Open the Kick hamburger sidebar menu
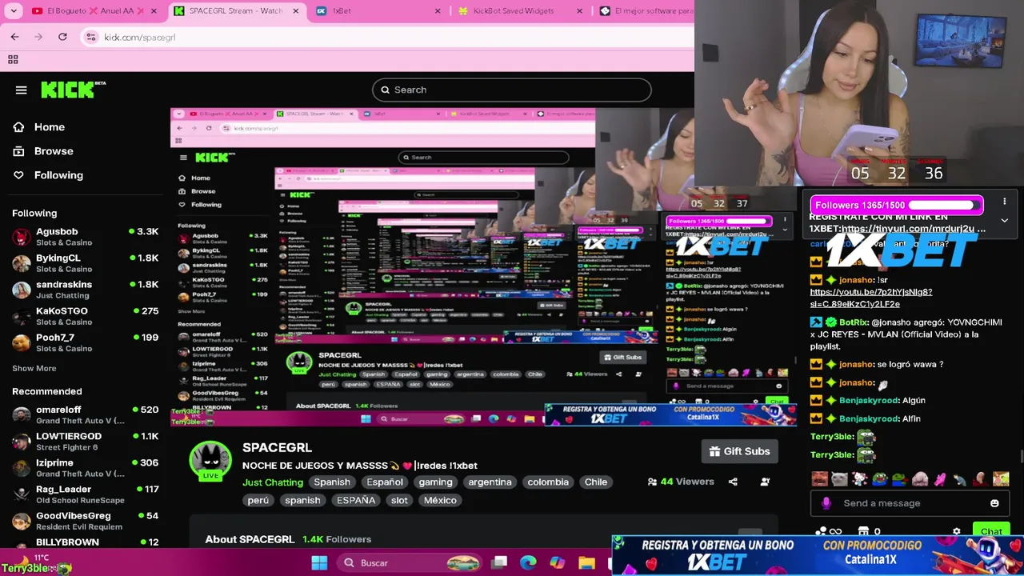The height and width of the screenshot is (576, 1024). (21, 90)
